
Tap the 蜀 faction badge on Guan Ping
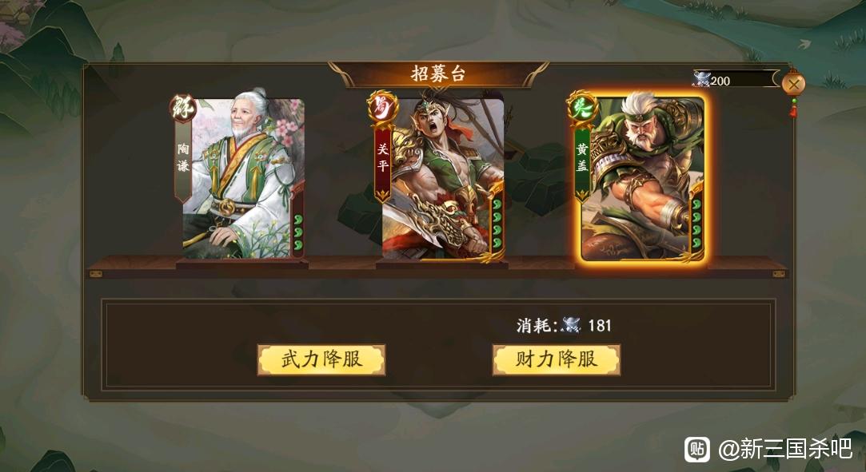(x=383, y=107)
